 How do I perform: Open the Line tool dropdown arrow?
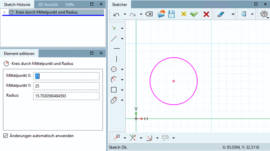[122, 39]
